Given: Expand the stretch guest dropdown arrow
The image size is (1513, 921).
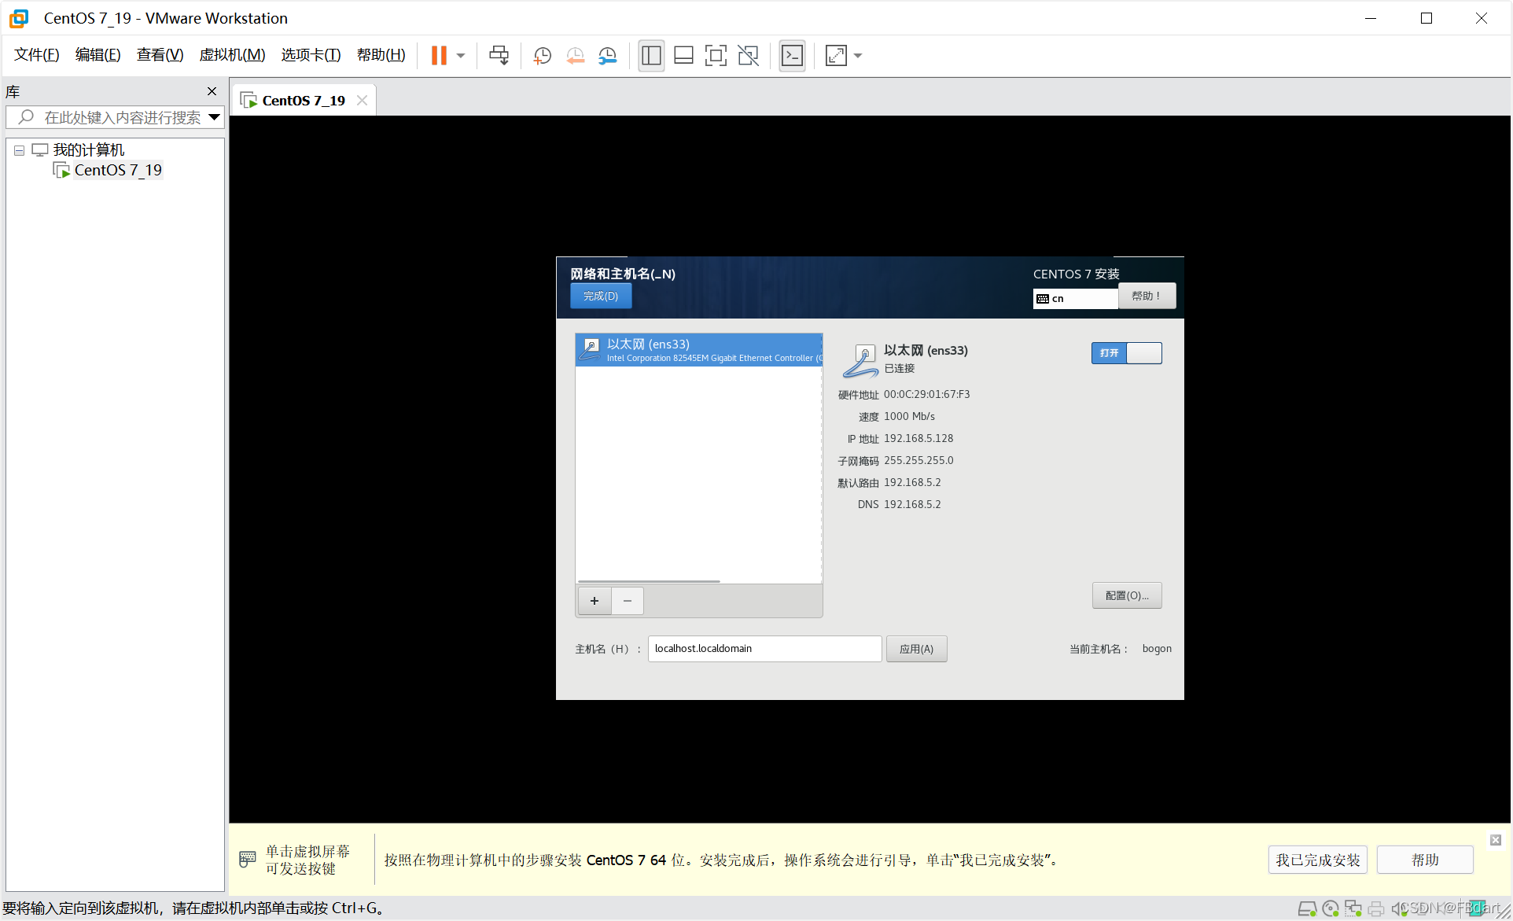Looking at the screenshot, I should coord(858,56).
